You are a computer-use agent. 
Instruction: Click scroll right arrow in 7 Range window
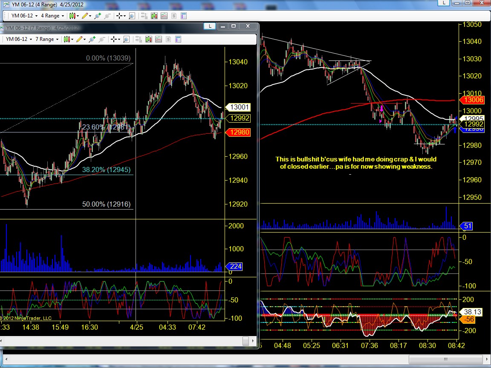pyautogui.click(x=253, y=341)
